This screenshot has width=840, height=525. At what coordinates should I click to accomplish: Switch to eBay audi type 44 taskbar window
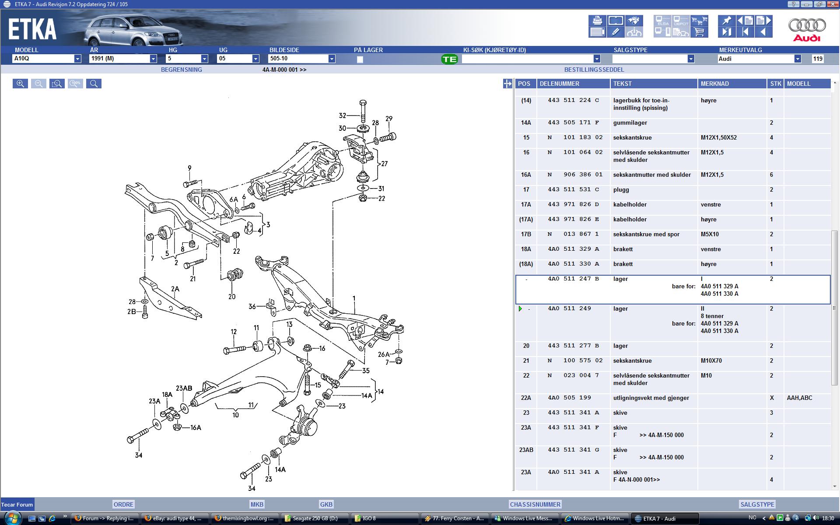[x=175, y=518]
